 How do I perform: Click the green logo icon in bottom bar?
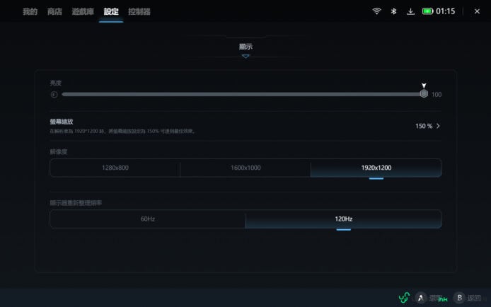click(404, 298)
